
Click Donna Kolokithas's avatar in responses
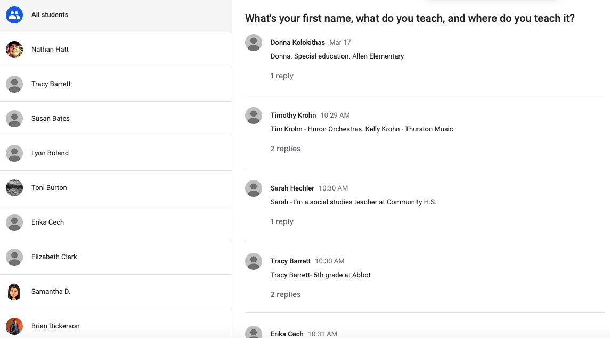click(253, 43)
